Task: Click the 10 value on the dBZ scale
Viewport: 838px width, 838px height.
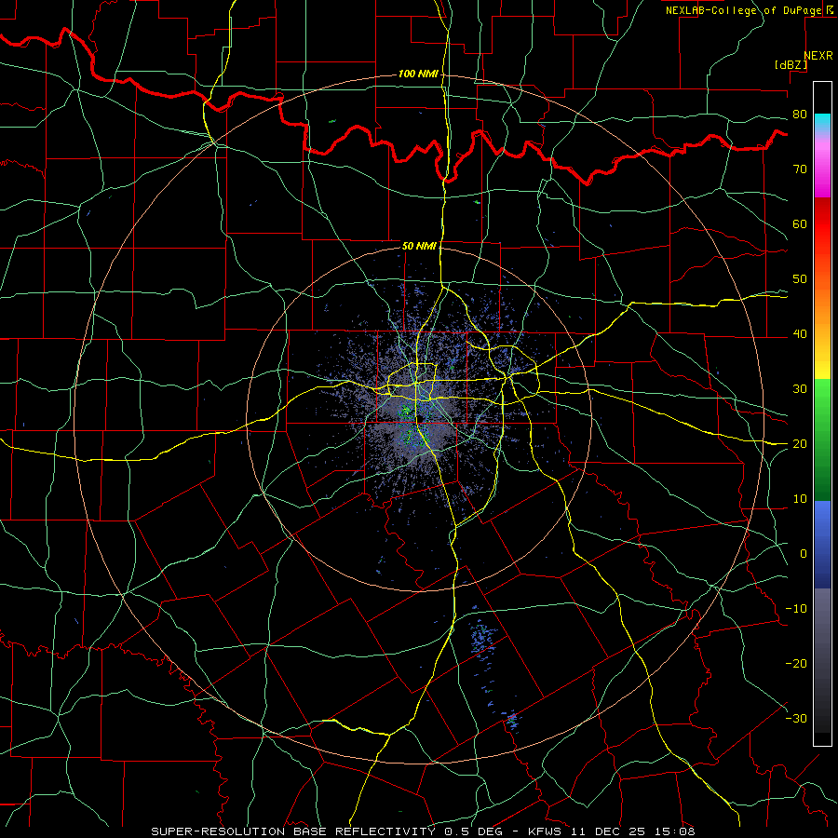Action: (800, 499)
